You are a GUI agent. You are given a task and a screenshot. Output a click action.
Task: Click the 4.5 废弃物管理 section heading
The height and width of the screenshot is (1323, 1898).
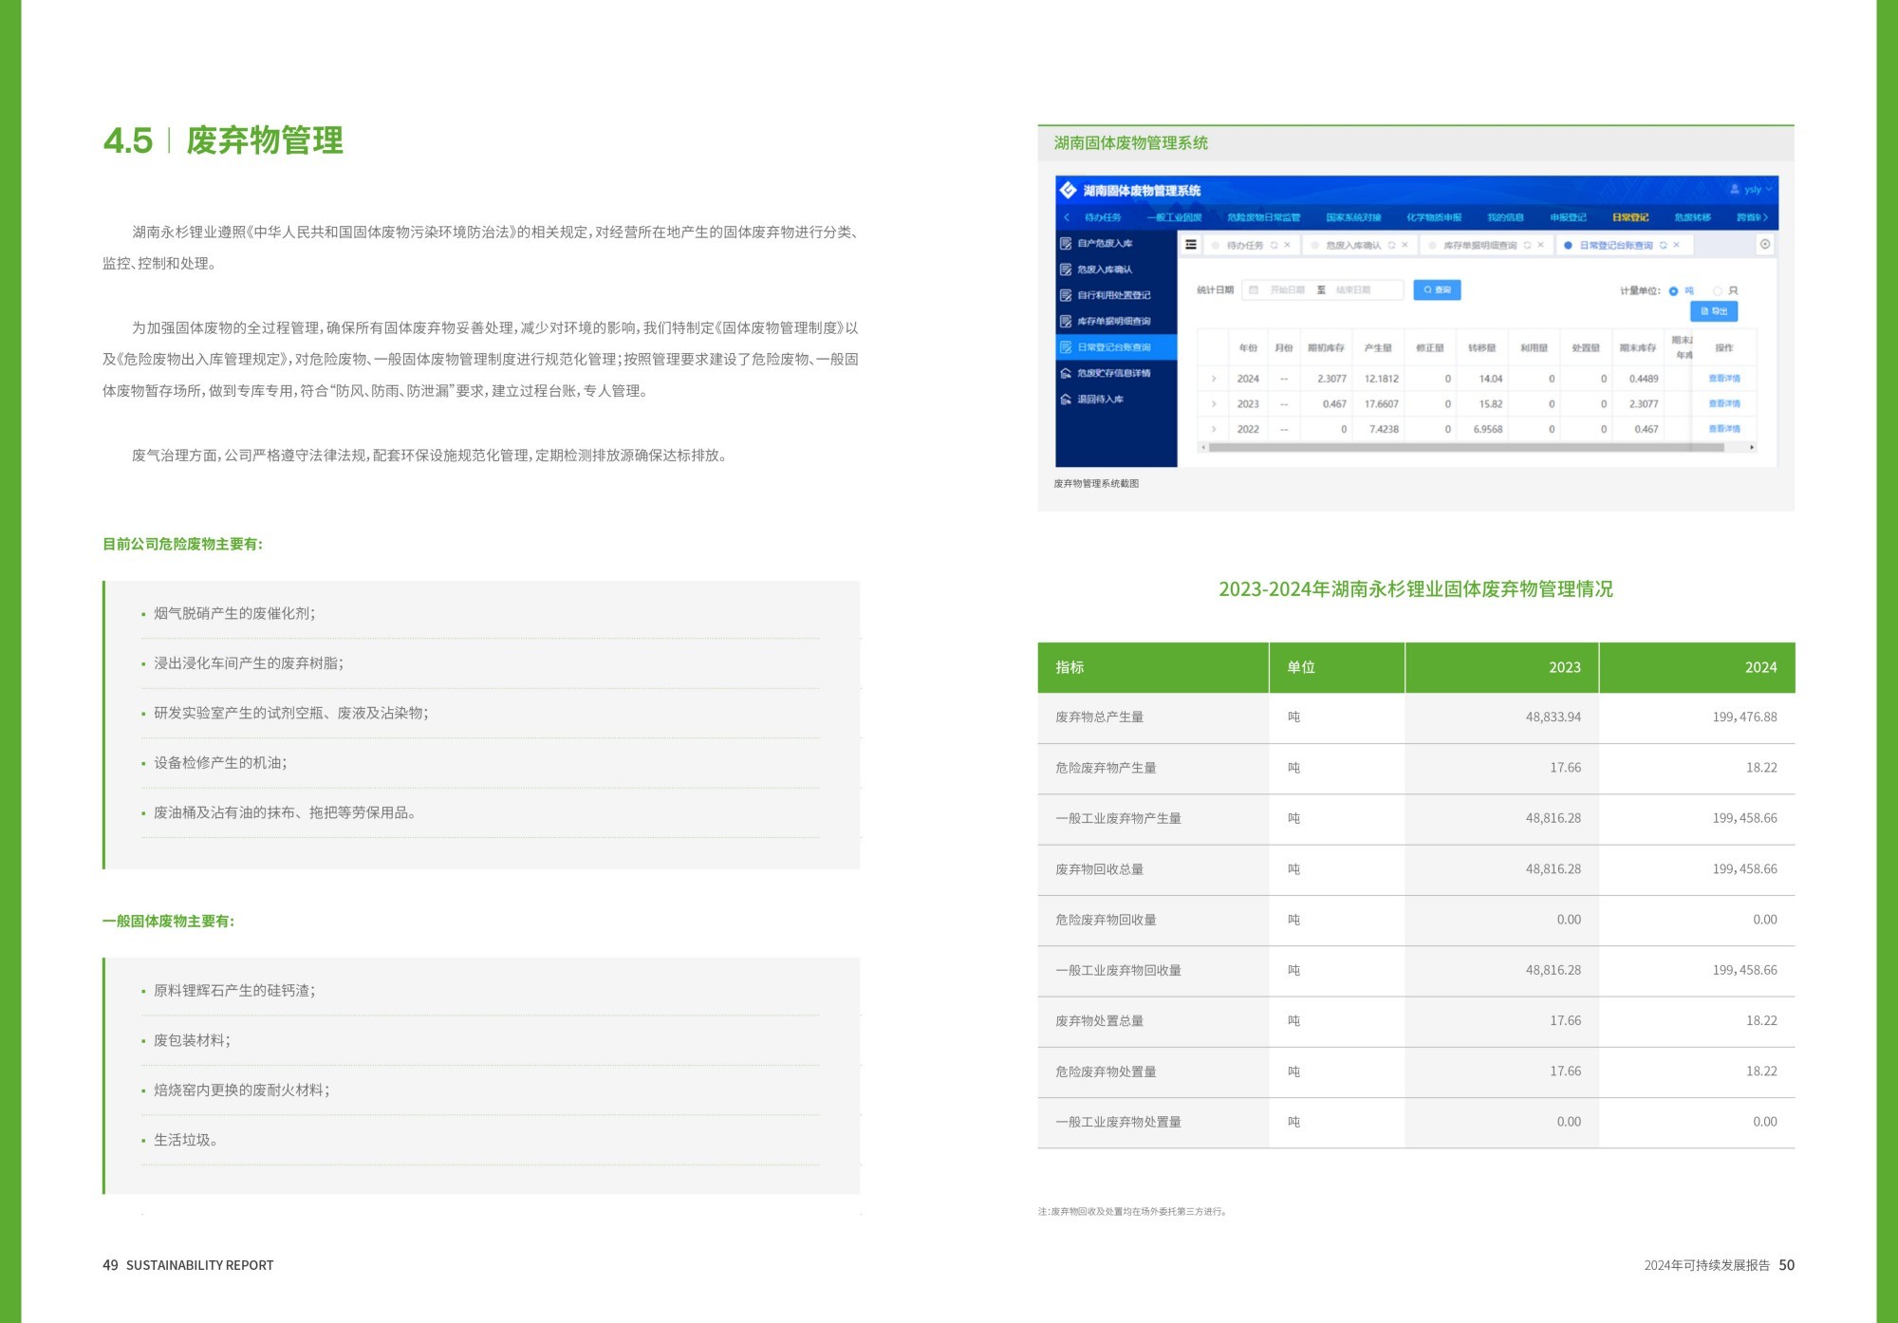[223, 140]
